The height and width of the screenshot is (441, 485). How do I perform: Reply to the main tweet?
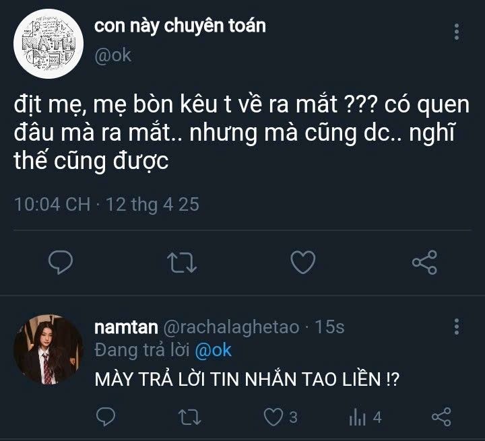click(x=61, y=262)
